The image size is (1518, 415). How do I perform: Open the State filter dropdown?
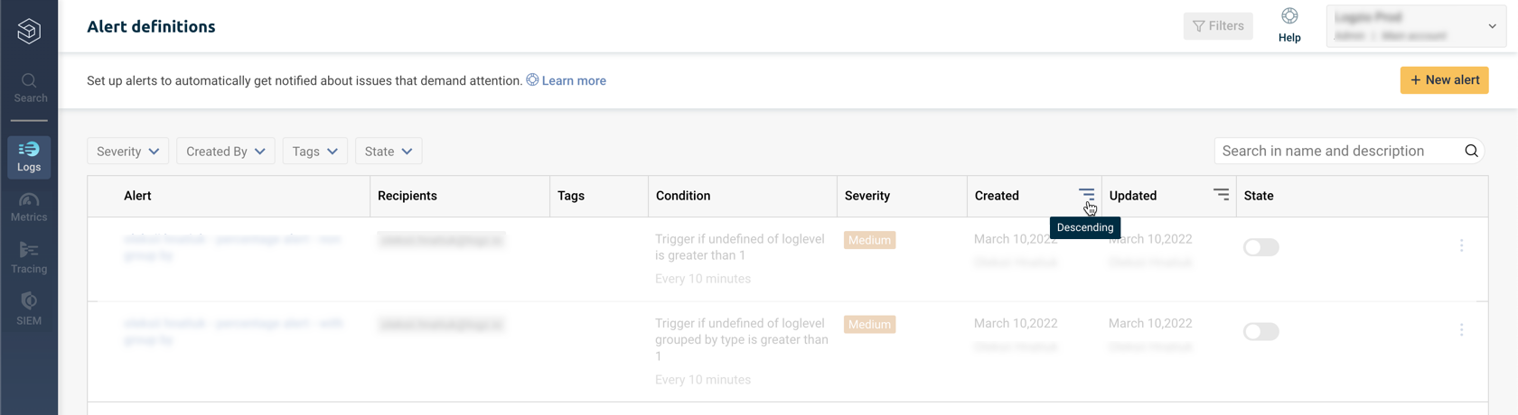pos(389,152)
